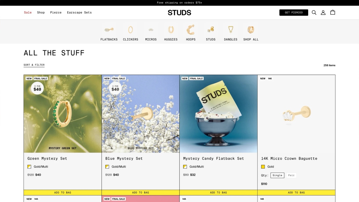This screenshot has width=359, height=202.
Task: Choose Gold/Multi swatch for Mystery Candy Flatback
Action: coord(185,167)
